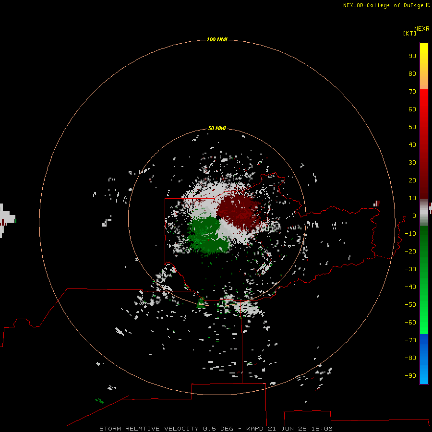The width and height of the screenshot is (432, 432).
Task: Select the positive 80 scale label
Action: coord(412,74)
